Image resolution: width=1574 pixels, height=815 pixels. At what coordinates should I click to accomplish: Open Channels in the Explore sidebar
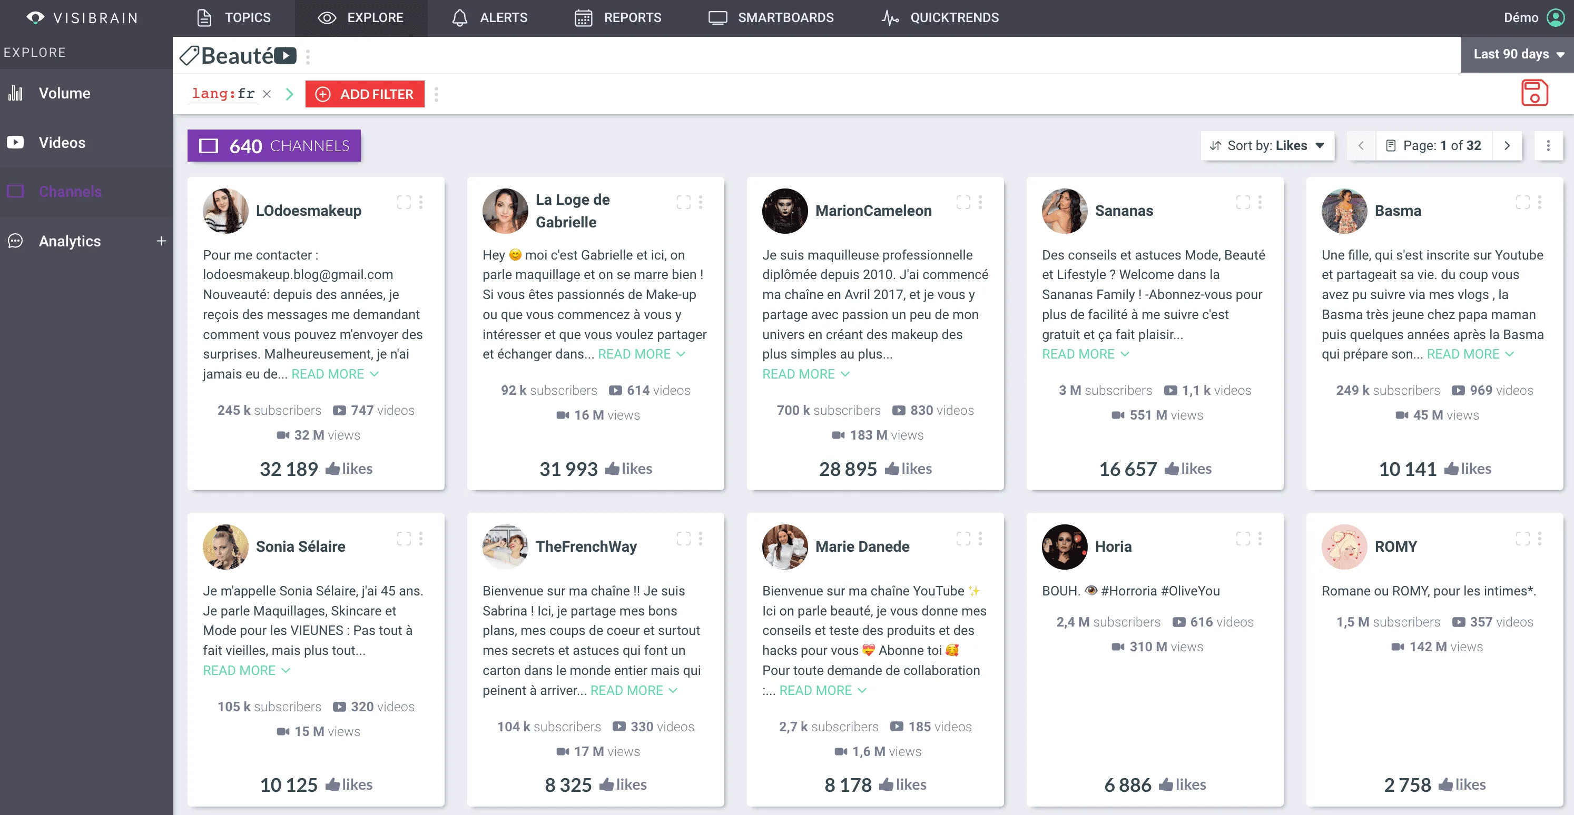coord(86,192)
